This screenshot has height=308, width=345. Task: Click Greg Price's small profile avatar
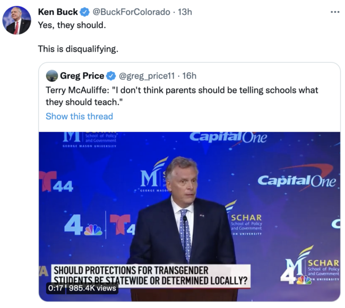tap(52, 76)
